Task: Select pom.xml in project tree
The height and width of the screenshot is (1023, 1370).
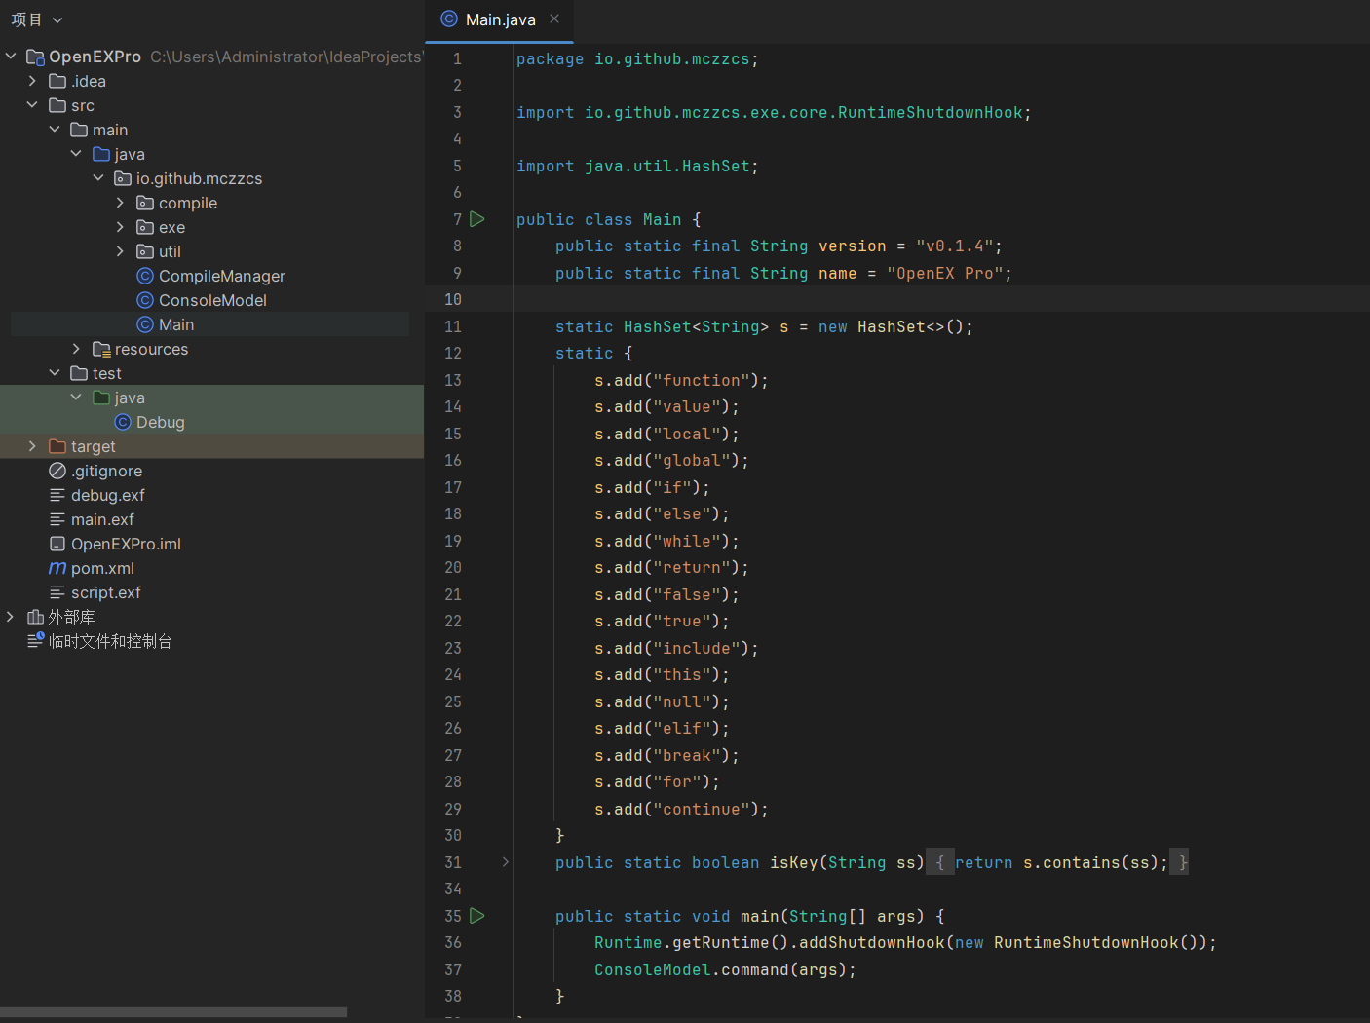Action: coord(211,568)
